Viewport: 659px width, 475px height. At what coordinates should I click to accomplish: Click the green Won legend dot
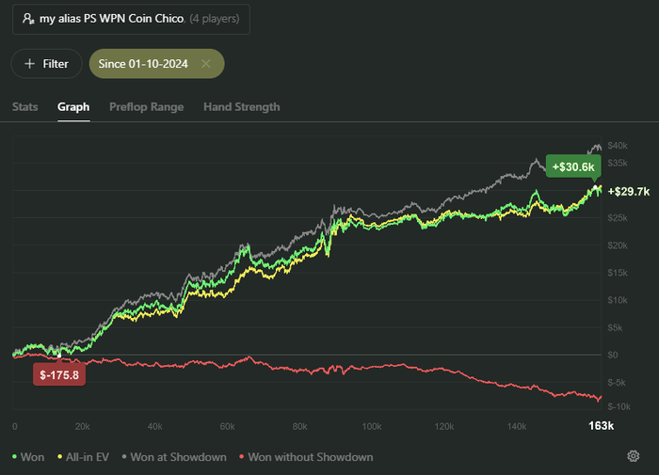coord(15,457)
